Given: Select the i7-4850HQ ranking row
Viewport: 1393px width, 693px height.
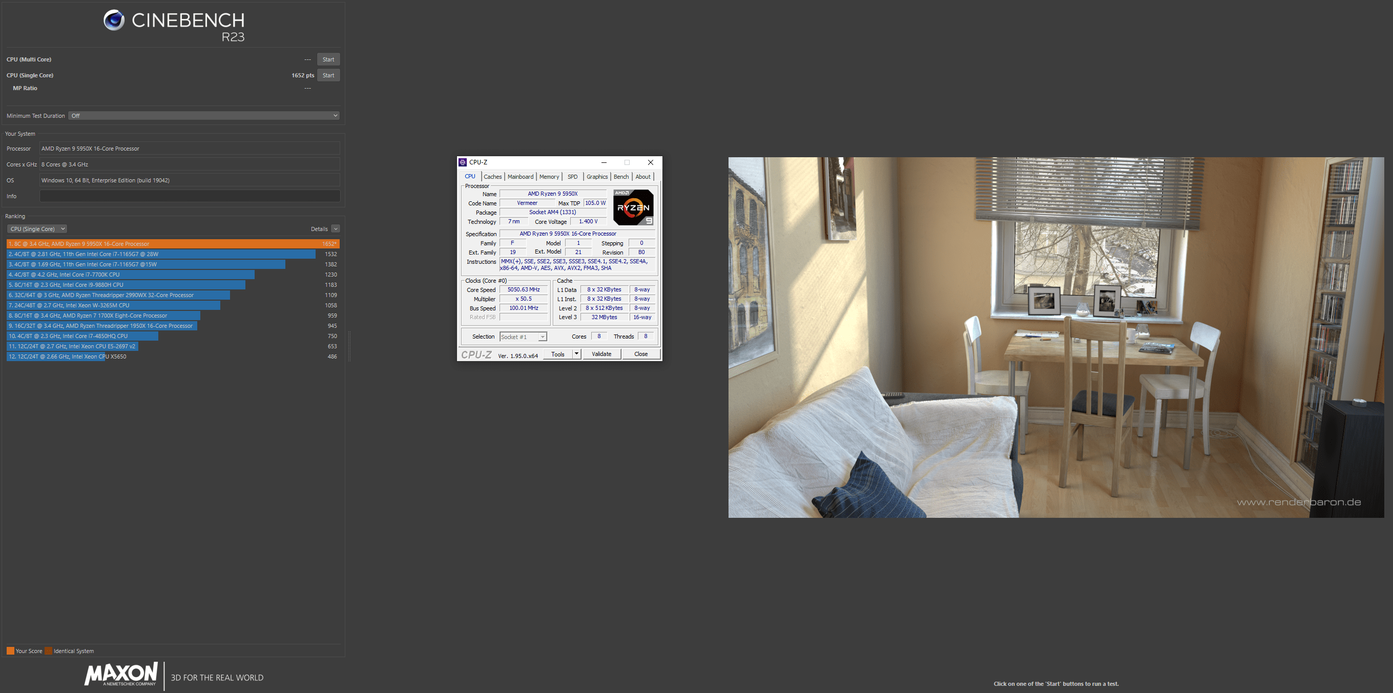Looking at the screenshot, I should [173, 336].
